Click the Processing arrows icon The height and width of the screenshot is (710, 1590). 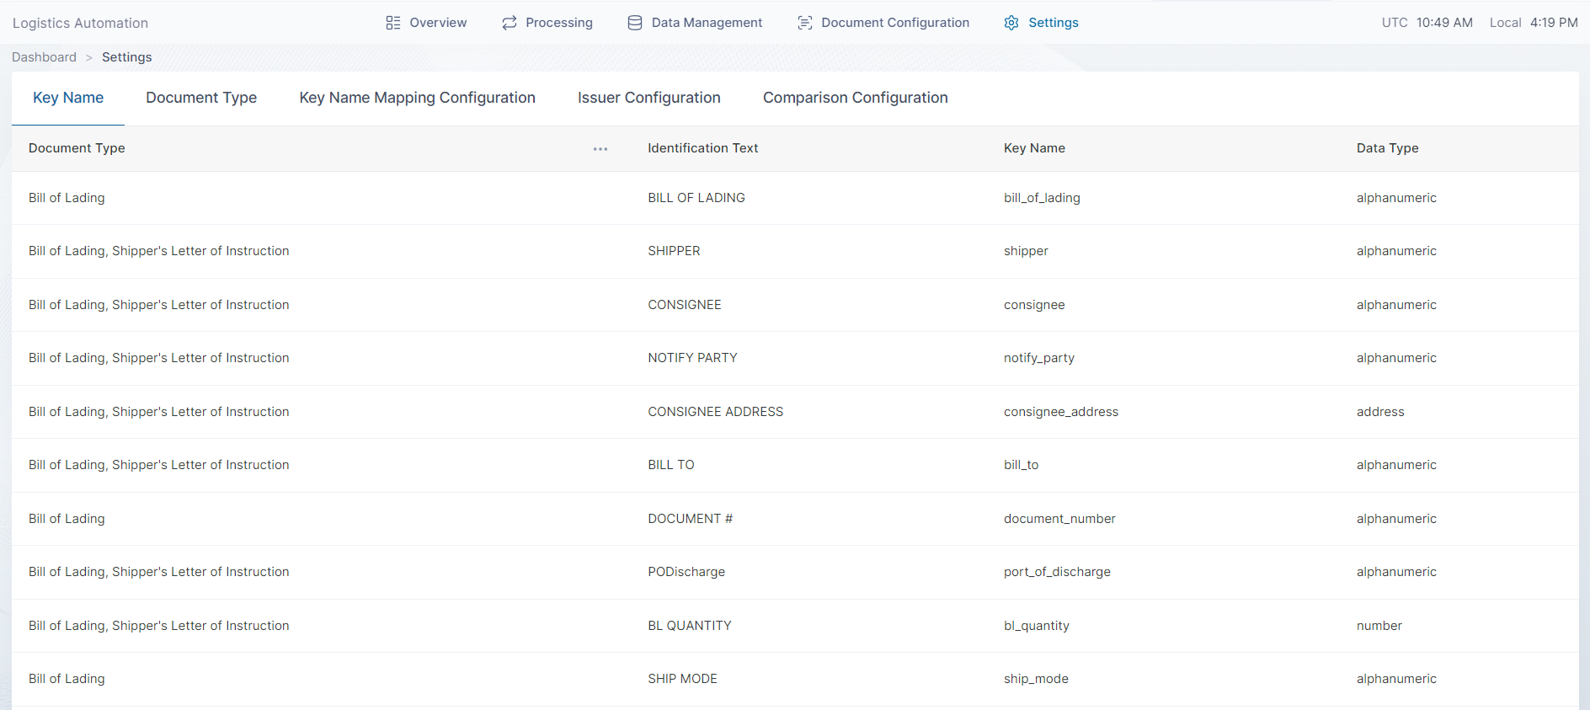point(510,23)
